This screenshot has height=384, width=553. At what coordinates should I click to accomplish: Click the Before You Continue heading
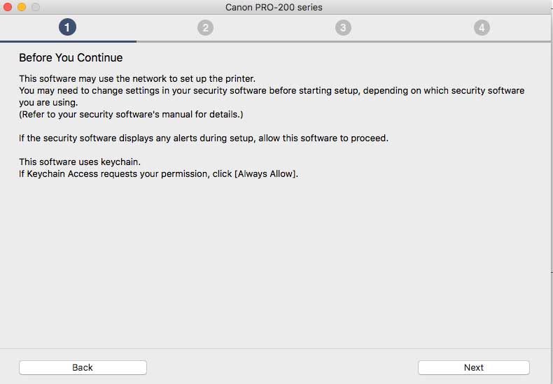pos(71,58)
